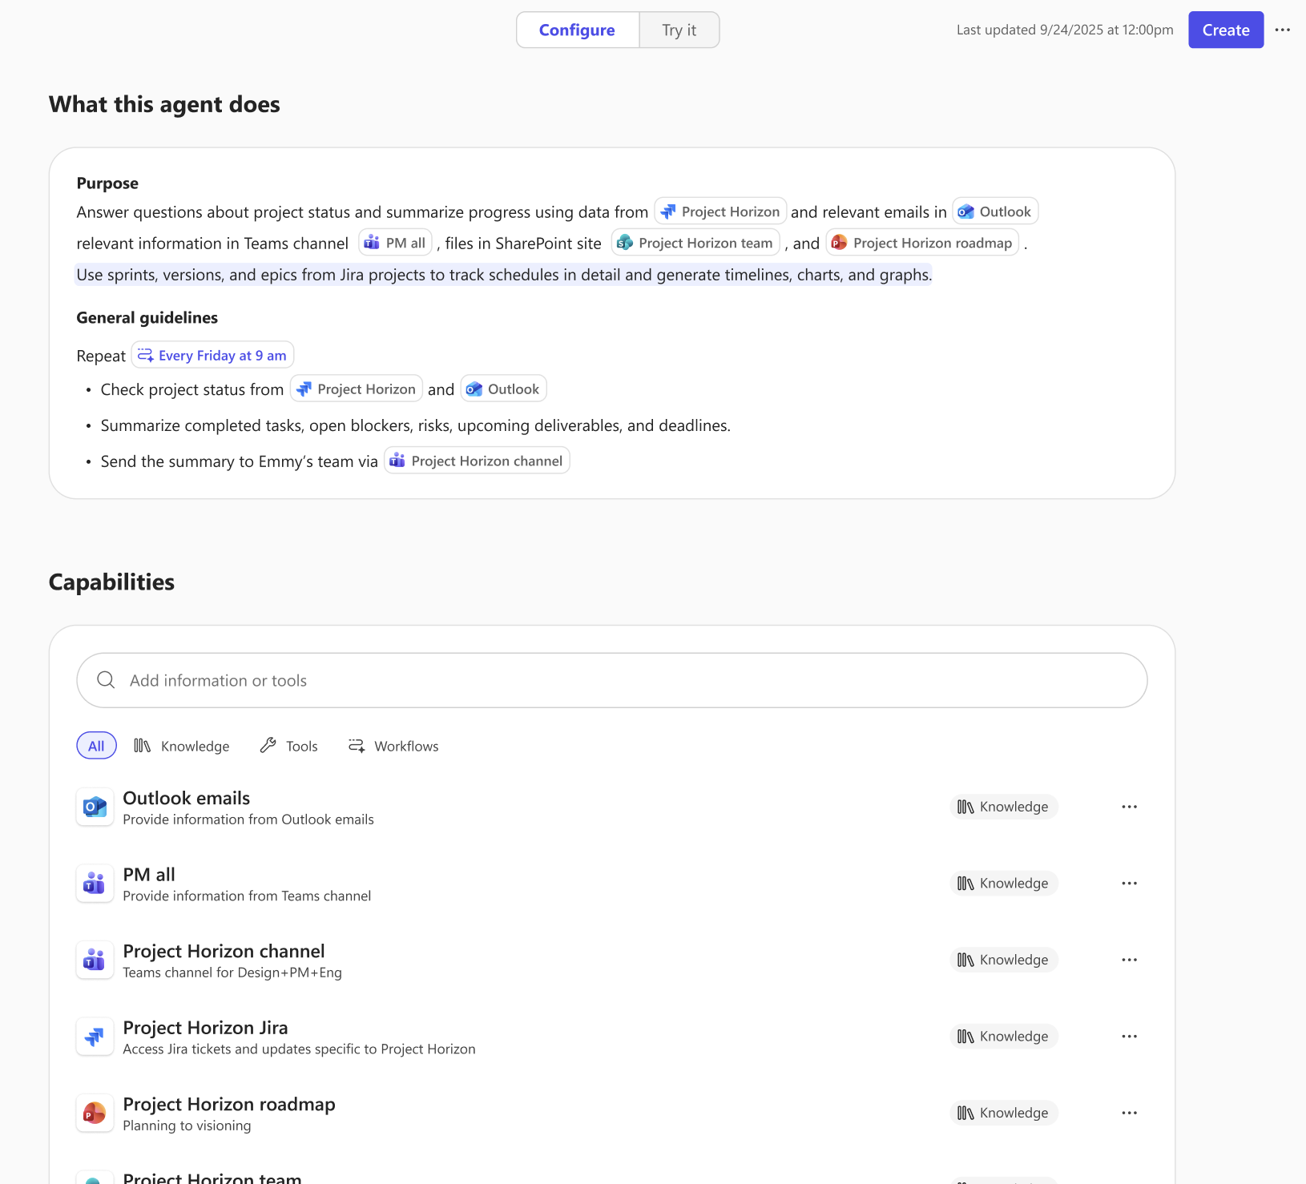The image size is (1306, 1184).
Task: Switch to the Configure tab
Action: (x=577, y=30)
